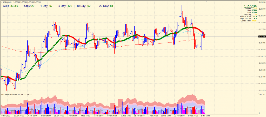Click the 1.25535 price axis label
The image size is (266, 117).
pos(262,70)
